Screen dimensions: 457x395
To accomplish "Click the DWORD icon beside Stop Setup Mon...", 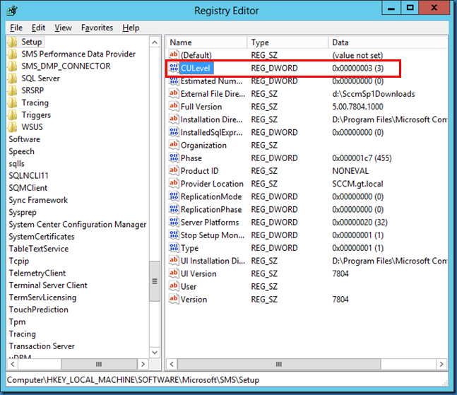I will click(x=174, y=235).
